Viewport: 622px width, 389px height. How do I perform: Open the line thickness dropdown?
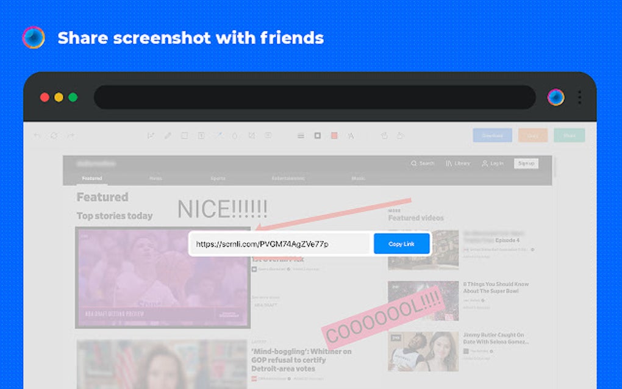click(x=300, y=135)
